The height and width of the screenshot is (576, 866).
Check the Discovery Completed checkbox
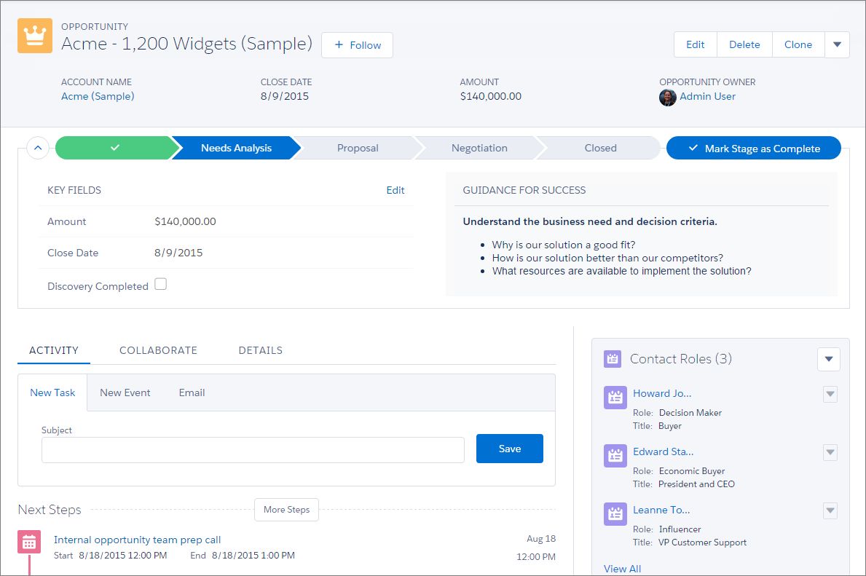coord(161,285)
